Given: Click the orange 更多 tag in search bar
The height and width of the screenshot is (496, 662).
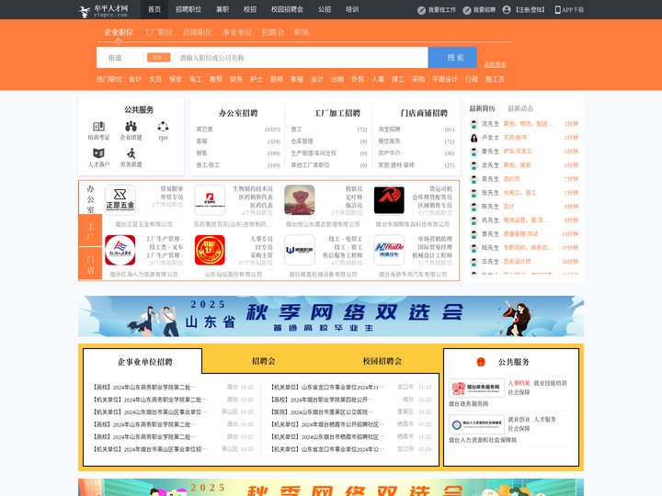Looking at the screenshot, I should click(158, 57).
